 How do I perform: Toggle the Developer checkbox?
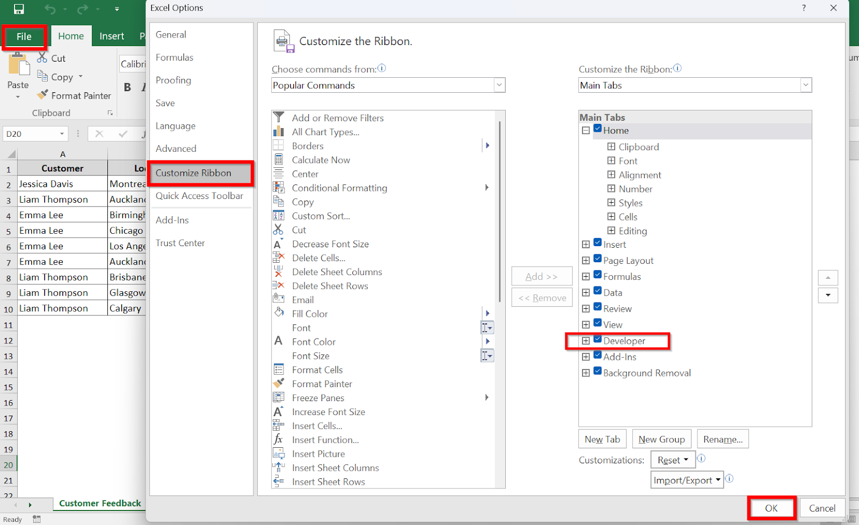point(598,339)
